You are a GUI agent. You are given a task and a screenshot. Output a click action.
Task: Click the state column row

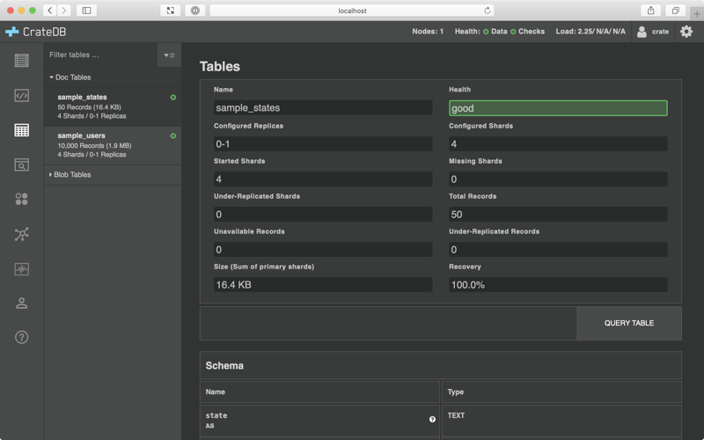click(x=319, y=421)
